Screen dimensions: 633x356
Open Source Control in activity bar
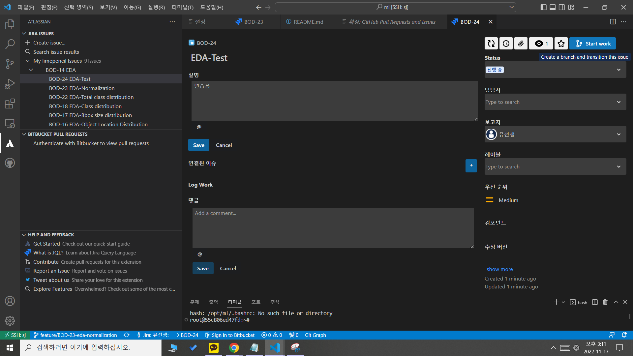click(10, 64)
